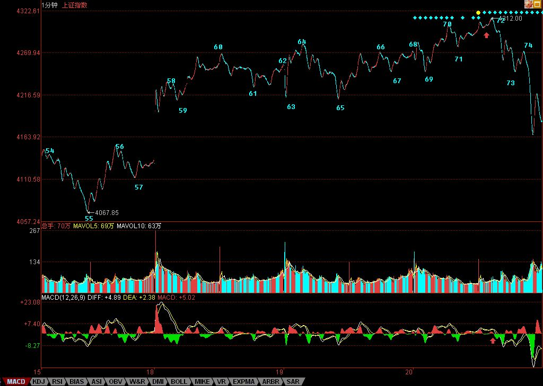Viewport: 543px width, 386px height.
Task: Click the red flower settings icon
Action: tap(529, 4)
